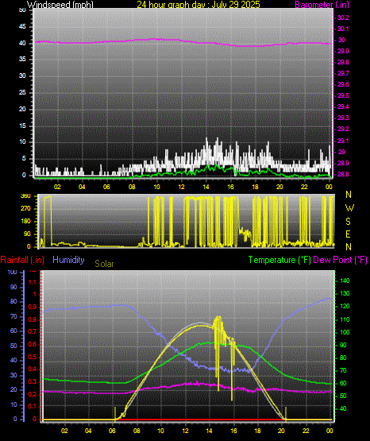Click the 30.2 barometer scale value

pyautogui.click(x=343, y=17)
